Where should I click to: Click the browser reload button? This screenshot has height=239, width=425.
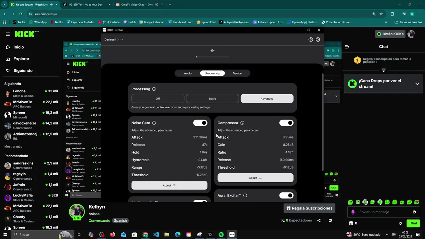pyautogui.click(x=21, y=14)
